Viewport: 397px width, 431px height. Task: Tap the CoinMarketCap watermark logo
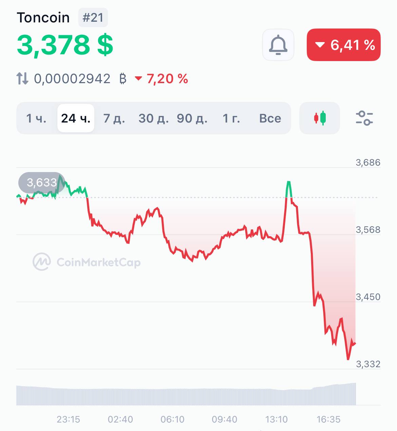[42, 262]
